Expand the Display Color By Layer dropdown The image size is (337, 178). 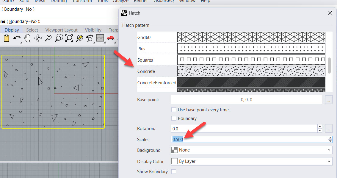pos(252,161)
